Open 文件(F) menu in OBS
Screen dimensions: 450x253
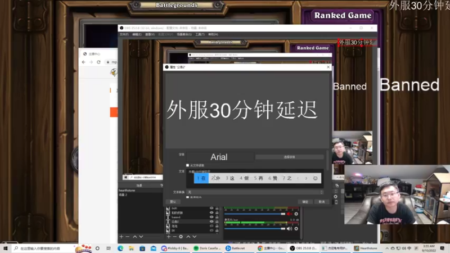124,34
